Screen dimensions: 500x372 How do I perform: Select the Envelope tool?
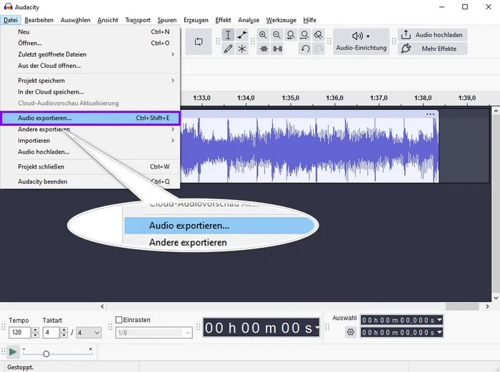tap(242, 35)
